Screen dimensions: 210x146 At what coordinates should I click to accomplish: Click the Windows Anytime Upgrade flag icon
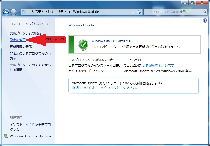(6, 136)
